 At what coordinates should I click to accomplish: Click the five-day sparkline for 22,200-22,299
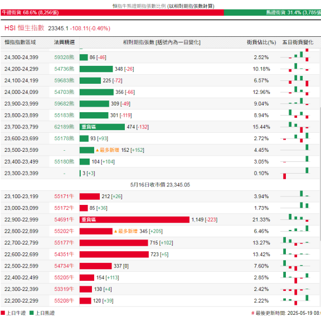295,301
